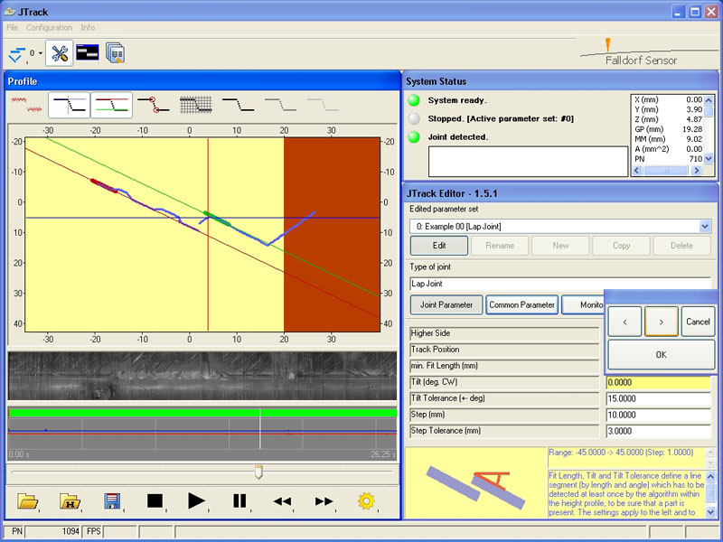Click the white time marker in timeline
Viewport: 723px width, 542px height.
click(x=260, y=428)
